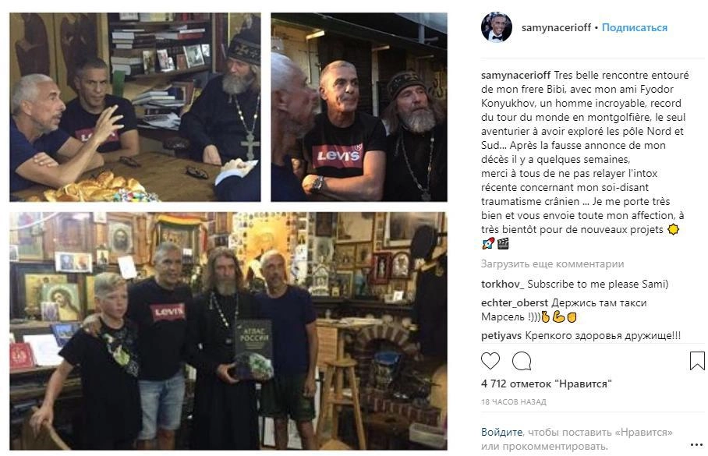Click the sun emoji in the caption
708x456 pixels.
click(x=673, y=230)
